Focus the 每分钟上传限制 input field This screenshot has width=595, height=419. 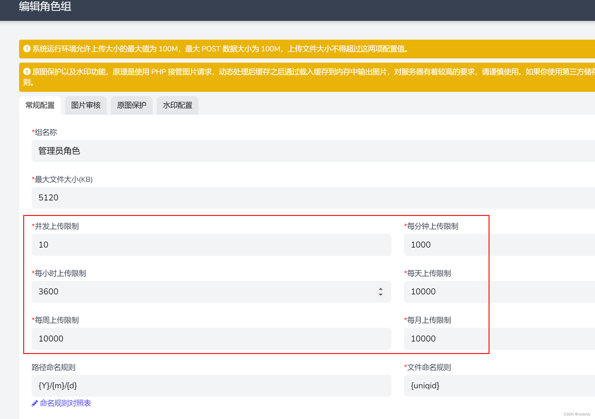click(x=499, y=245)
